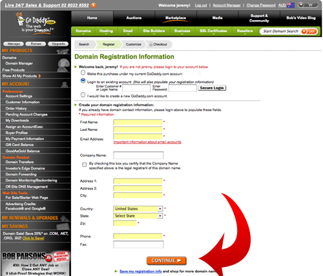This screenshot has width=323, height=276.
Task: Click the Email Address input field
Action: coord(138,137)
